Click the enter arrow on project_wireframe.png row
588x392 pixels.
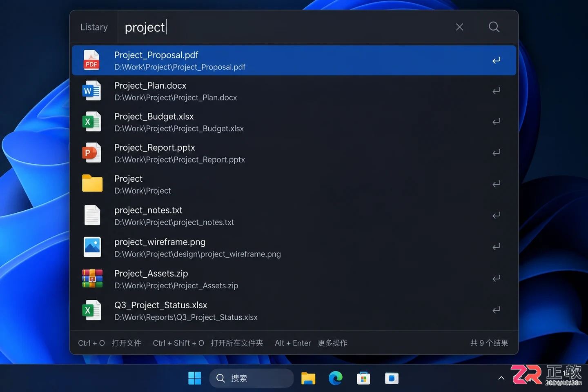click(496, 247)
